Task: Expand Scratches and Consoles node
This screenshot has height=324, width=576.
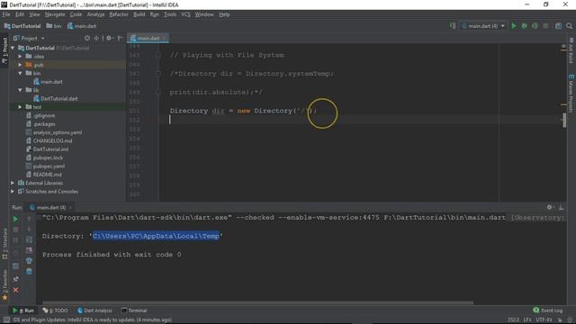Action: [13, 192]
